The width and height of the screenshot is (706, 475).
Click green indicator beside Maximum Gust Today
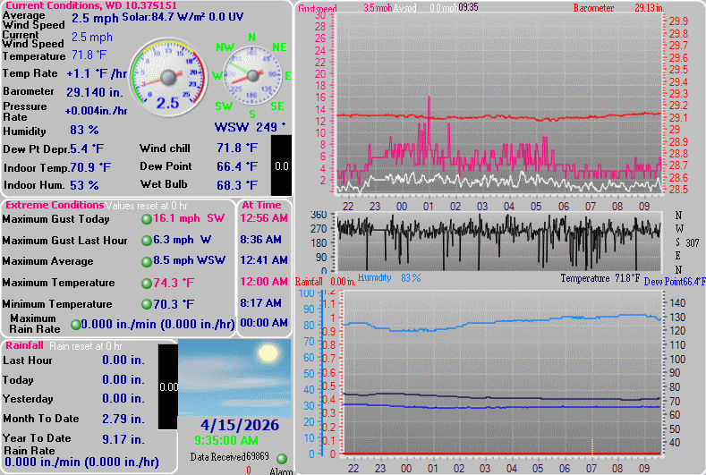click(146, 219)
